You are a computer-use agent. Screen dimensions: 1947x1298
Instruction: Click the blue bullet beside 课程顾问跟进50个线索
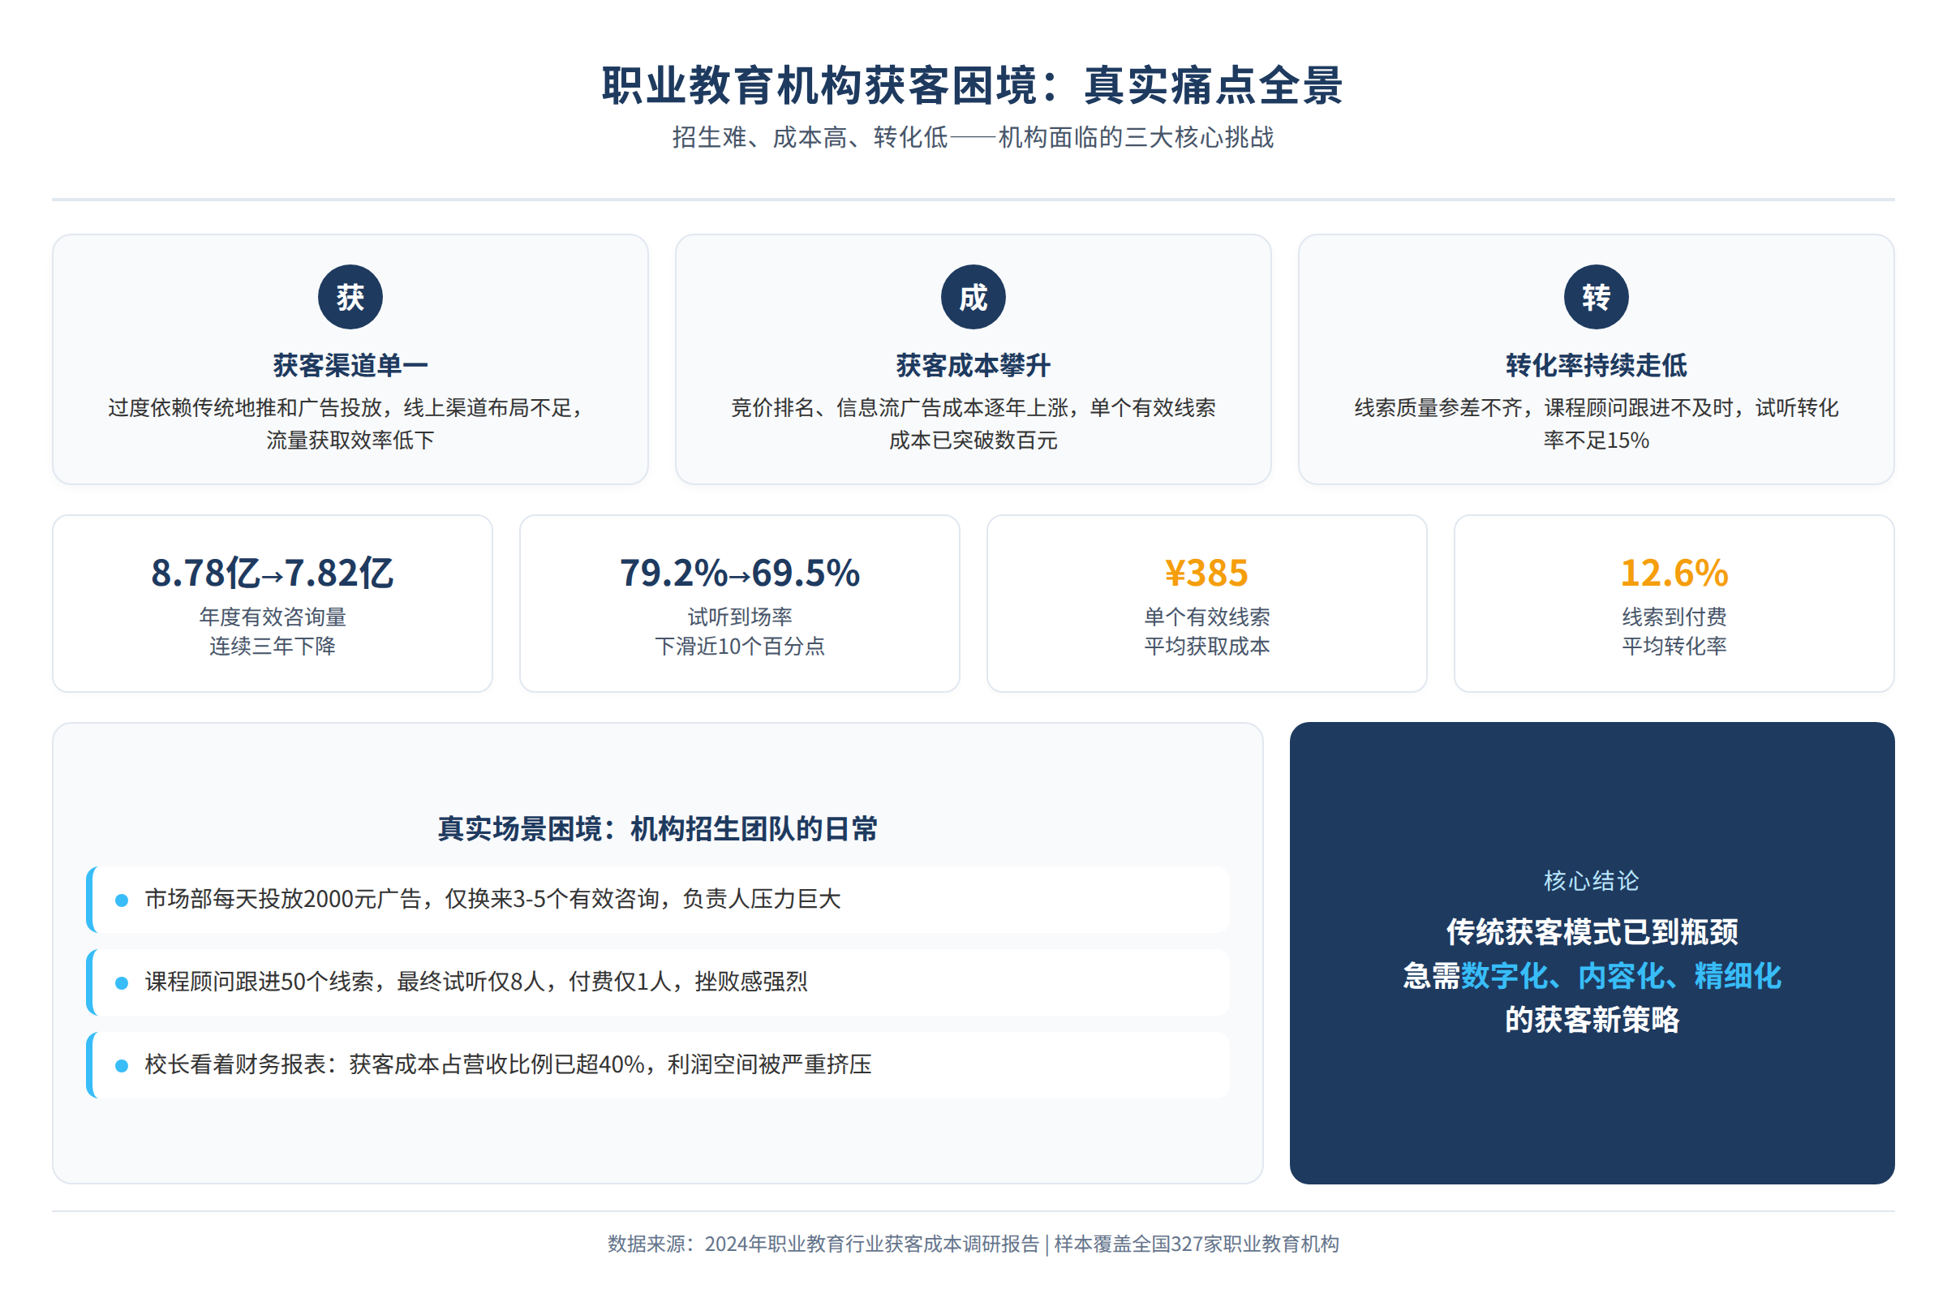[122, 982]
